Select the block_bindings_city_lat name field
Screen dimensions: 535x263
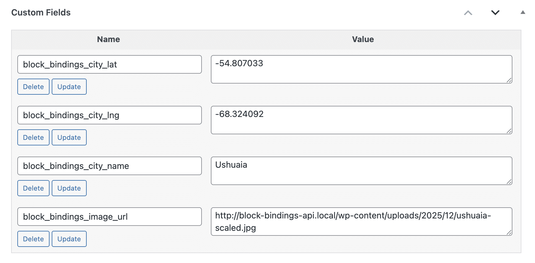point(110,64)
